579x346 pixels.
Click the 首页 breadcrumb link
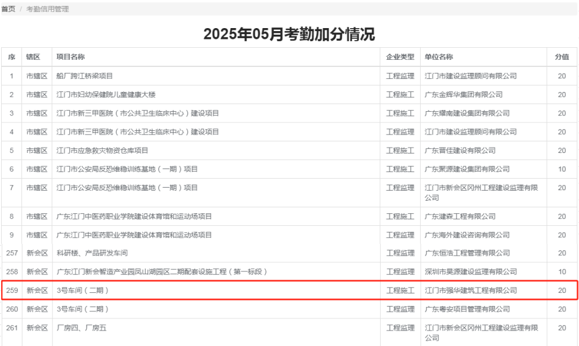click(x=8, y=9)
